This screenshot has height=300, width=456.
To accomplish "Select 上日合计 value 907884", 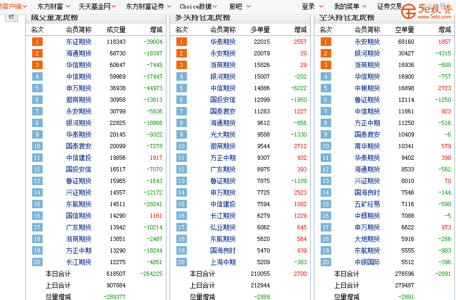I will 116,285.
